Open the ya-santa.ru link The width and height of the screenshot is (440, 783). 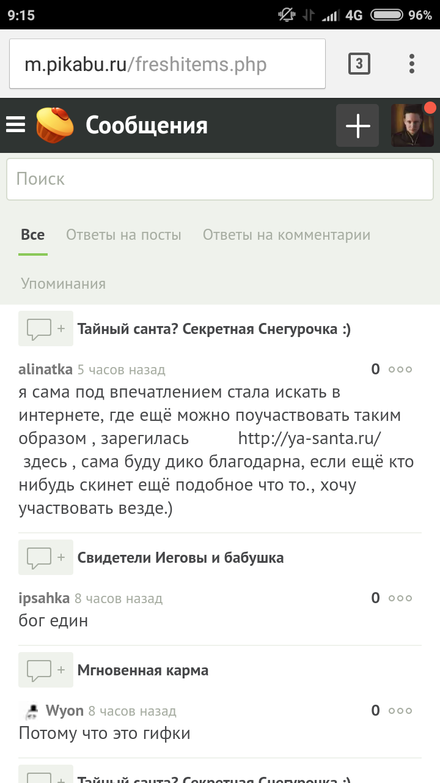[x=309, y=439]
